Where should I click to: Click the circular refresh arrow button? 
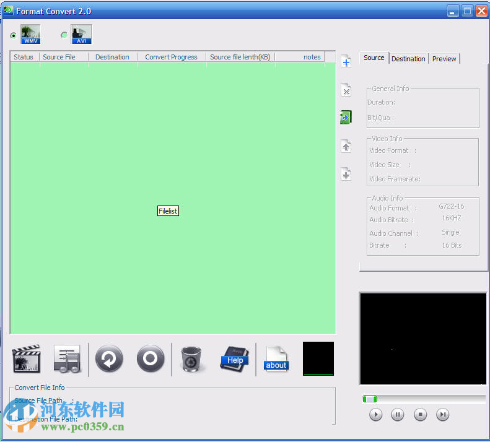click(x=109, y=358)
